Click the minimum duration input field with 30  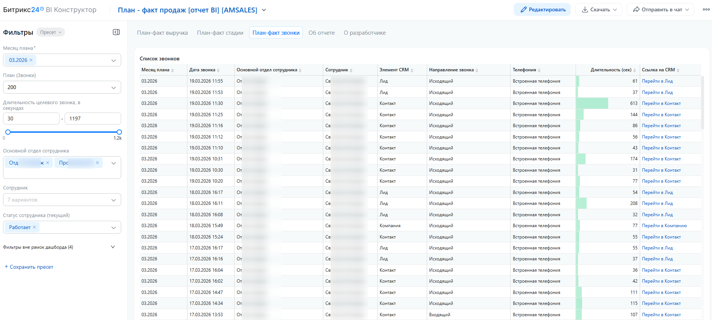[x=31, y=118]
